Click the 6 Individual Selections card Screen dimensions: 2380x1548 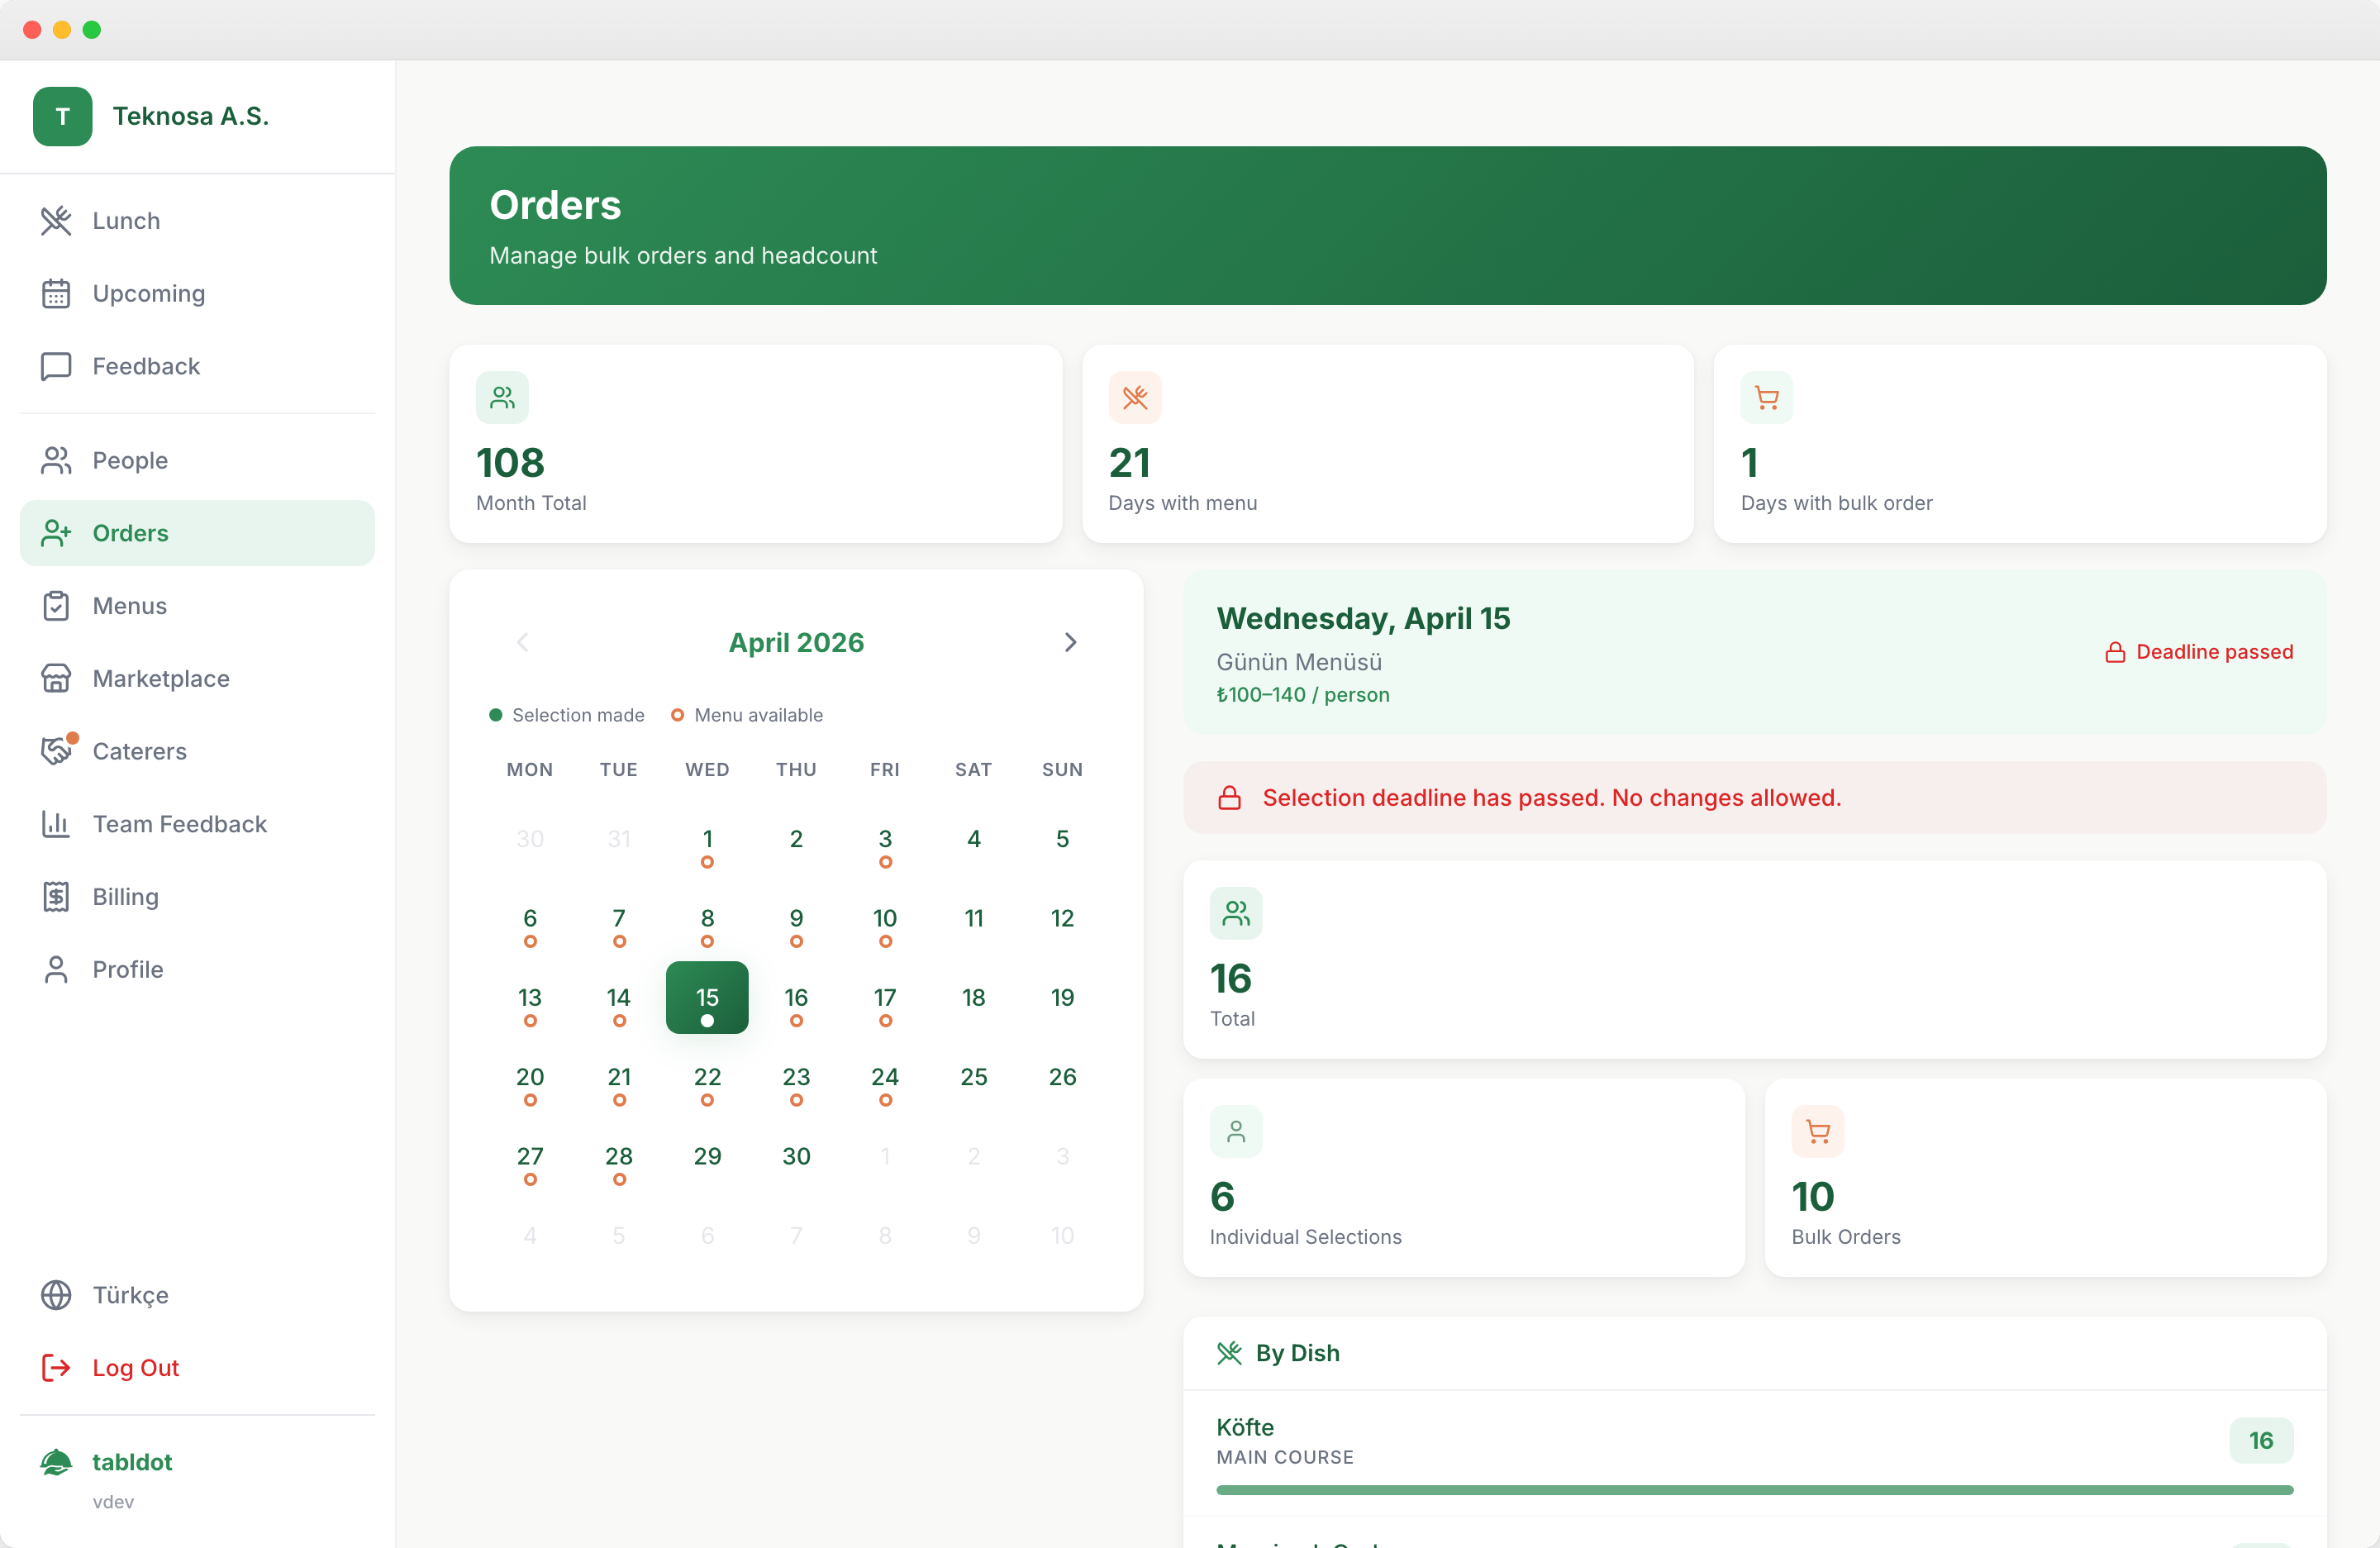tap(1464, 1178)
